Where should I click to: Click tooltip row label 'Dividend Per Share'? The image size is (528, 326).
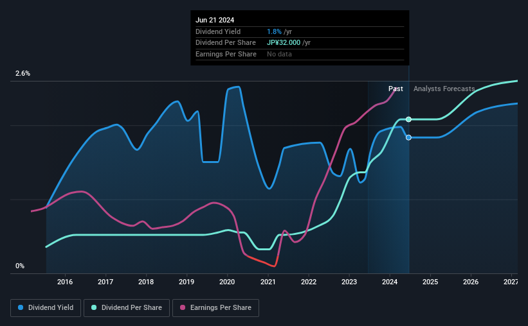point(226,43)
